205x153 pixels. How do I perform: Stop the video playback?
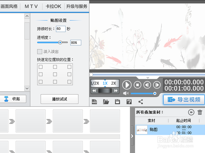tap(137, 85)
